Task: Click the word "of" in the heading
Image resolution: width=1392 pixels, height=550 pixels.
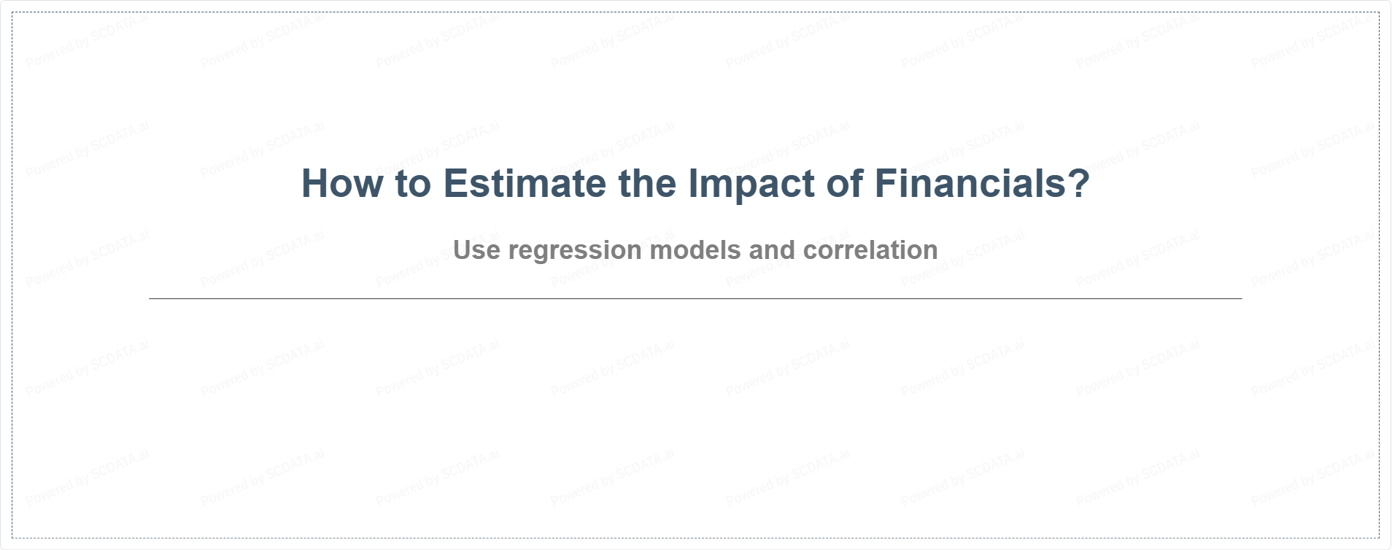Action: pos(843,183)
